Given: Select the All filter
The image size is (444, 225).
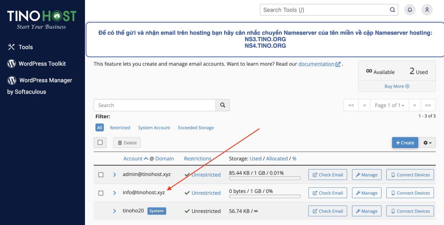Looking at the screenshot, I should pos(100,127).
